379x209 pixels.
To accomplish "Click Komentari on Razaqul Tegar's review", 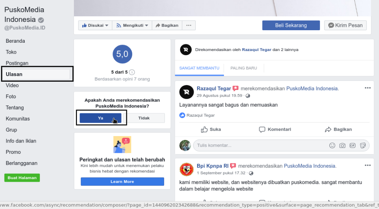I will [275, 130].
